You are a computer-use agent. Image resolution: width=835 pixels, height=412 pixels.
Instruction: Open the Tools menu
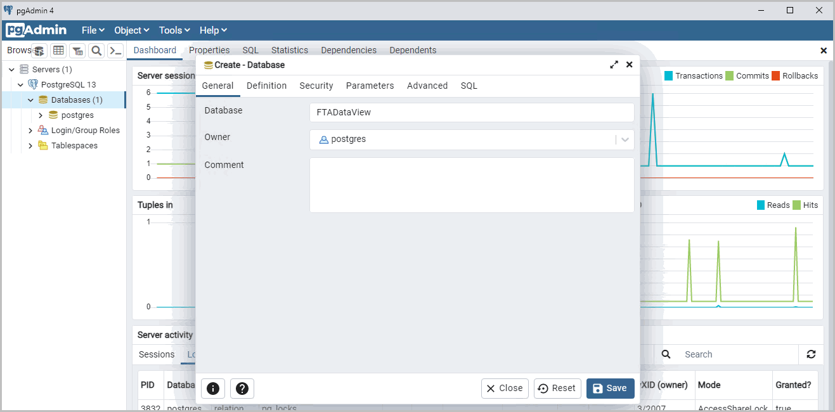(x=174, y=30)
